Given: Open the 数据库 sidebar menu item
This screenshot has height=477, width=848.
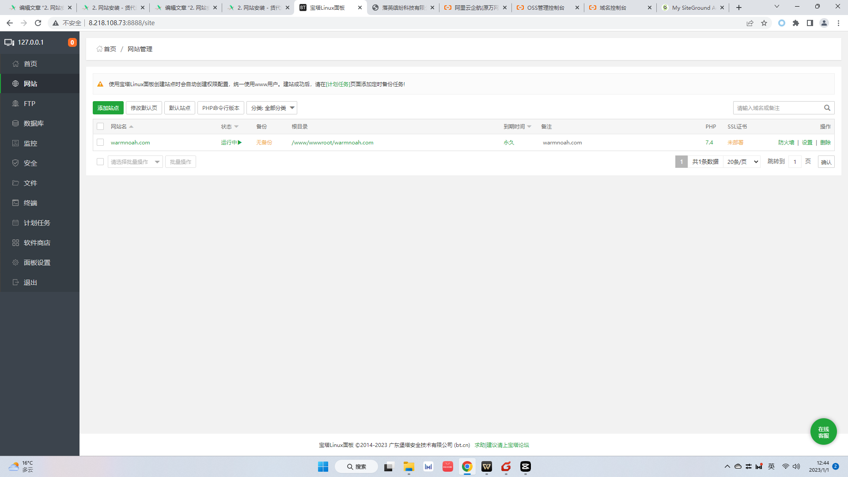Looking at the screenshot, I should [34, 124].
